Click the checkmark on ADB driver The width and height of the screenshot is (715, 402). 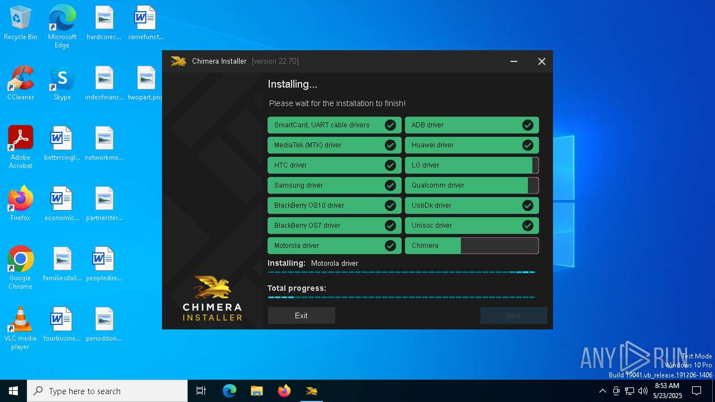point(528,125)
